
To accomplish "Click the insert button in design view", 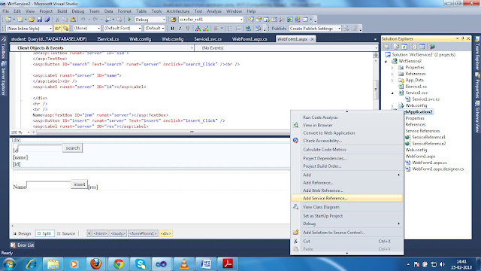I will tap(80, 184).
